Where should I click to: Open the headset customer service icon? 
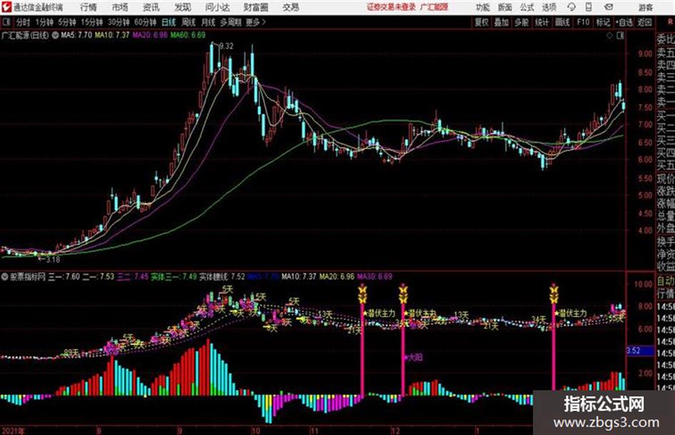[571, 7]
